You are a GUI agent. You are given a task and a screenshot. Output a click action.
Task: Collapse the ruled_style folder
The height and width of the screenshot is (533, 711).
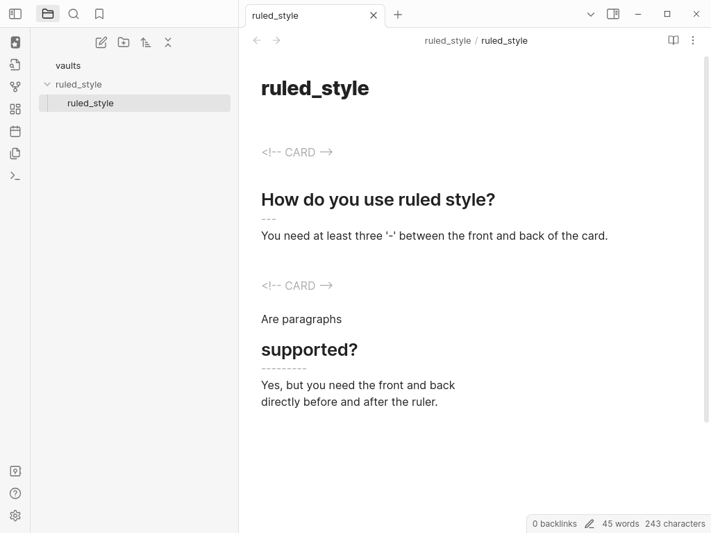47,84
